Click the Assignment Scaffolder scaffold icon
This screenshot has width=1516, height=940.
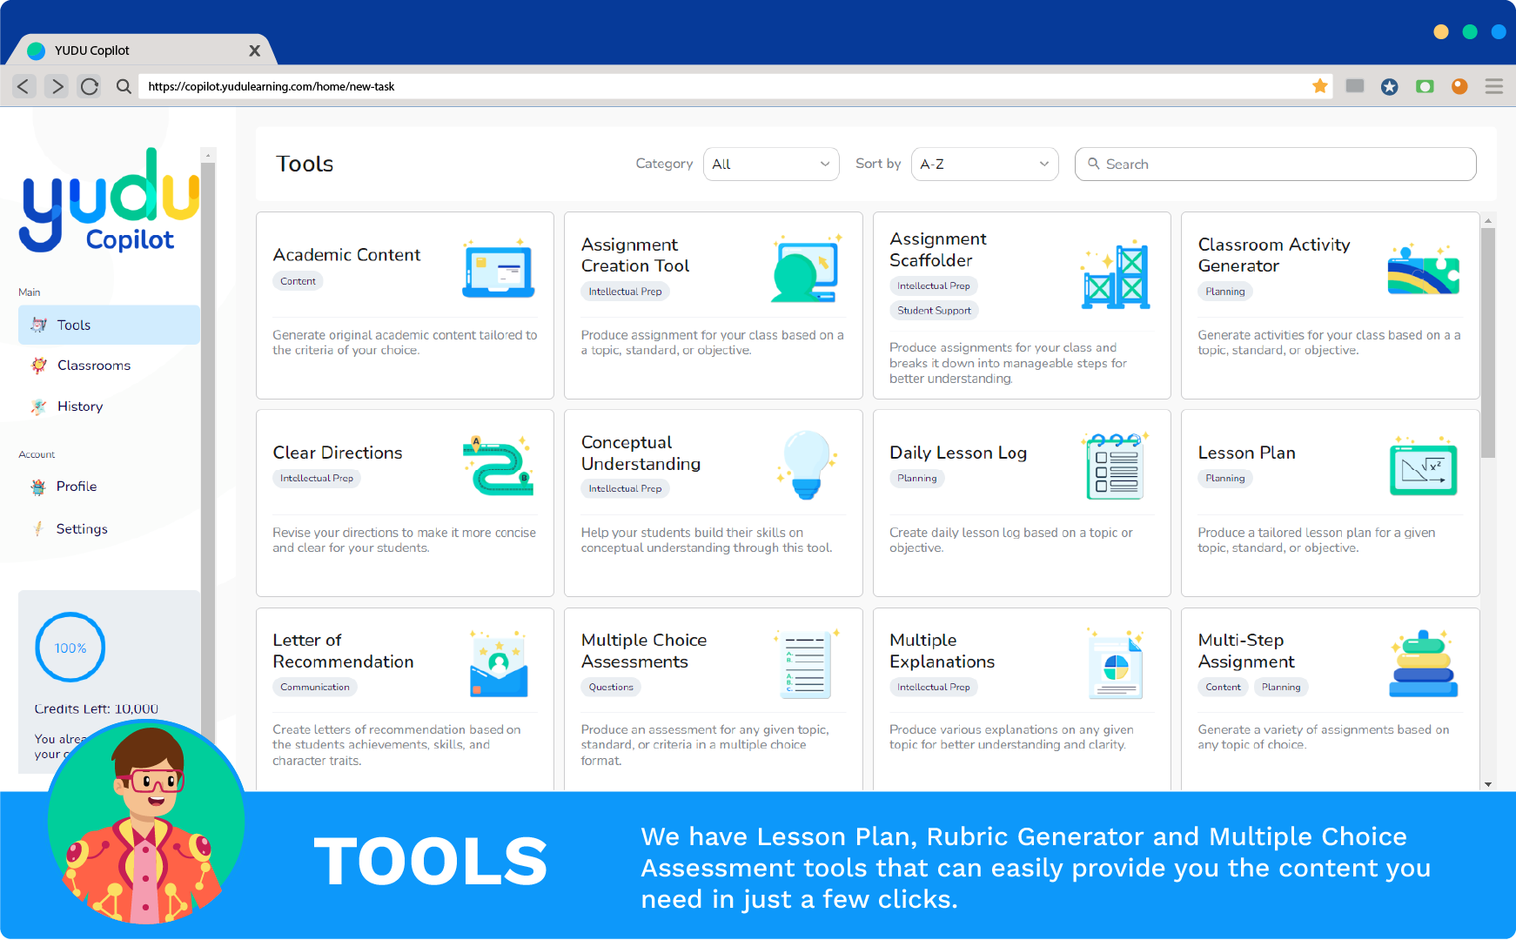point(1116,275)
